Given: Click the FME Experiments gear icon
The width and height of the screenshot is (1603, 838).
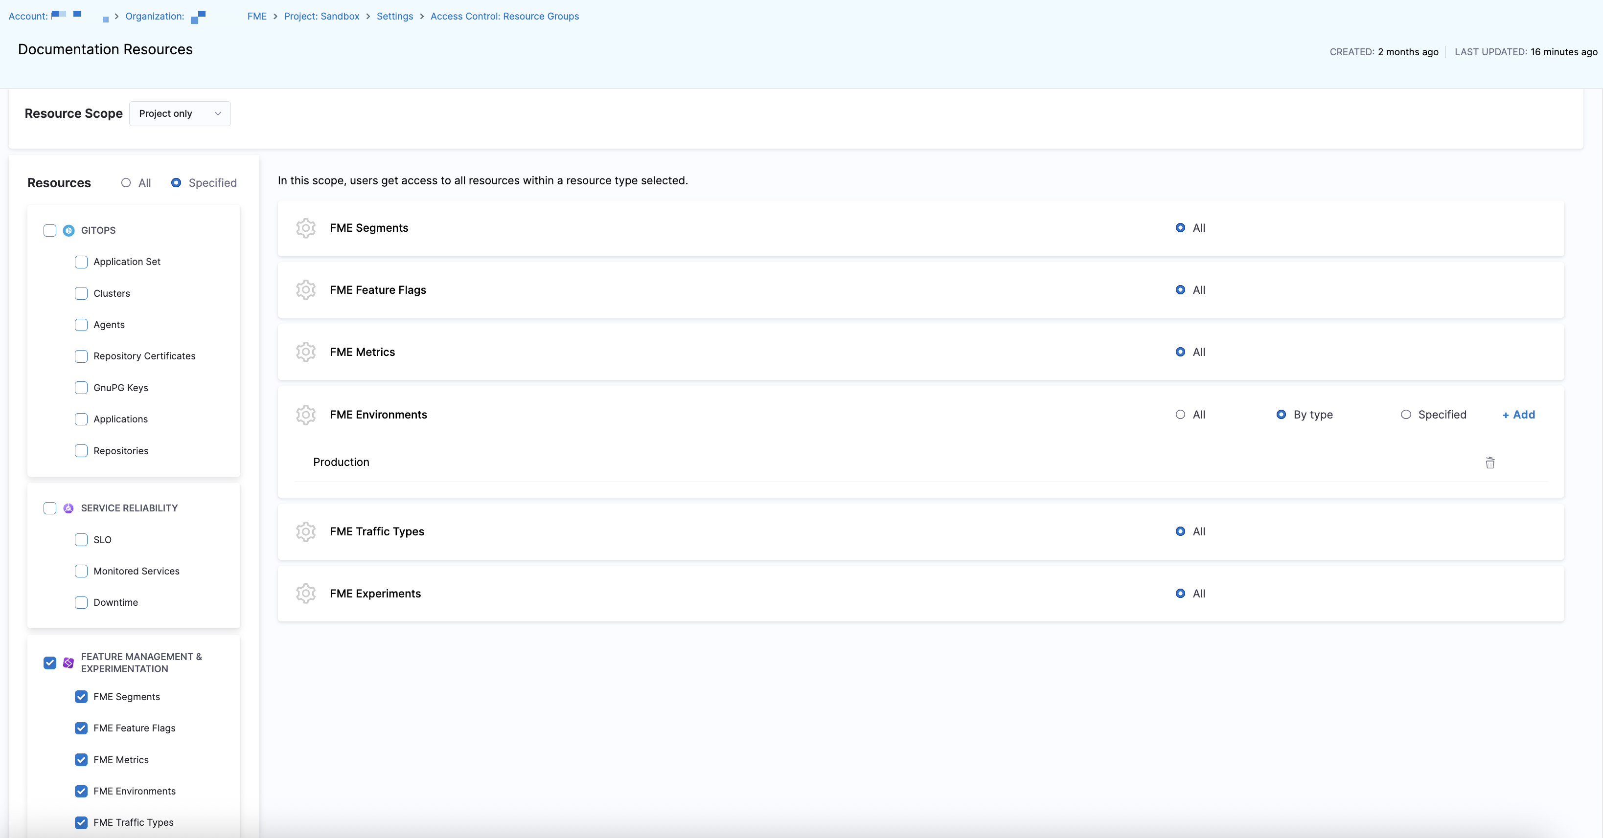Looking at the screenshot, I should point(305,594).
